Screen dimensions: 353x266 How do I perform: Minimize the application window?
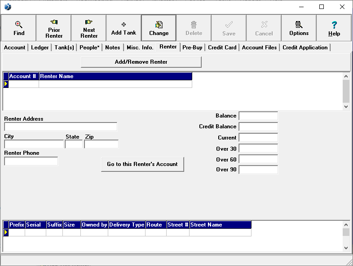[x=301, y=7]
